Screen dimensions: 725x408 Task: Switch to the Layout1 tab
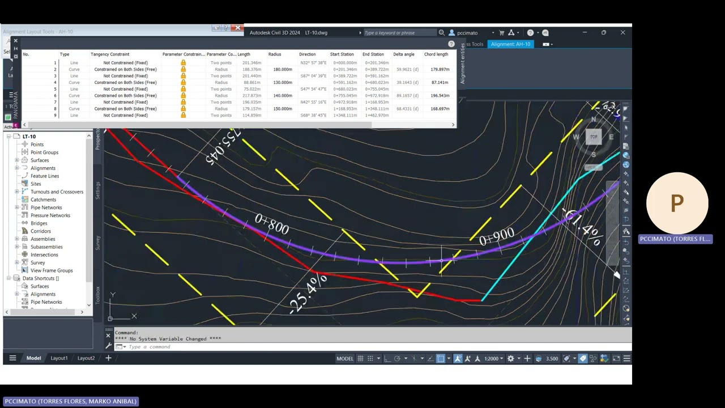pyautogui.click(x=59, y=358)
